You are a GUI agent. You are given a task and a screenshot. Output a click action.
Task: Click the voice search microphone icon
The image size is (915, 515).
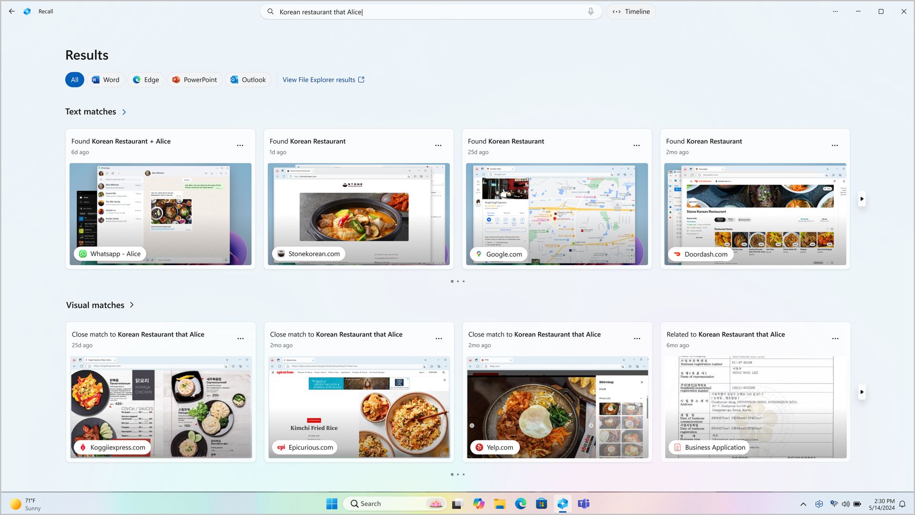coord(590,11)
